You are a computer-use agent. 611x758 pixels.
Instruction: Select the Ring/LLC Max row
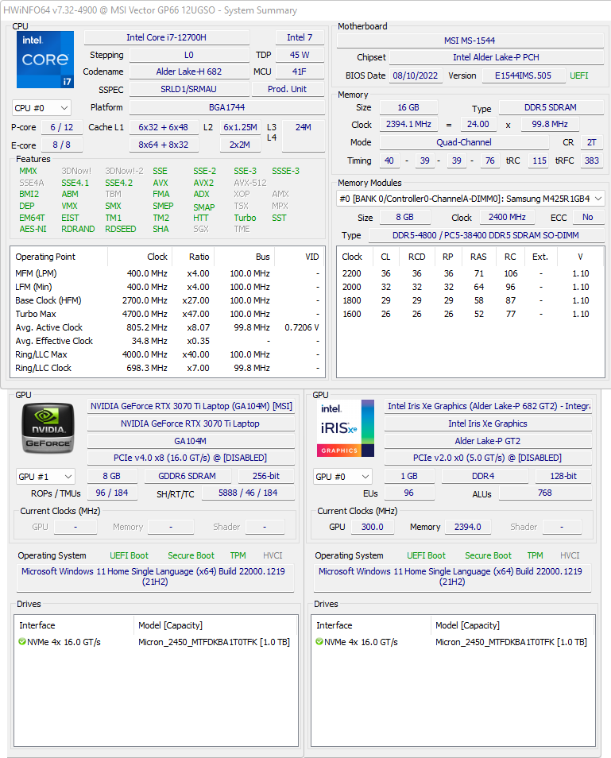(167, 354)
